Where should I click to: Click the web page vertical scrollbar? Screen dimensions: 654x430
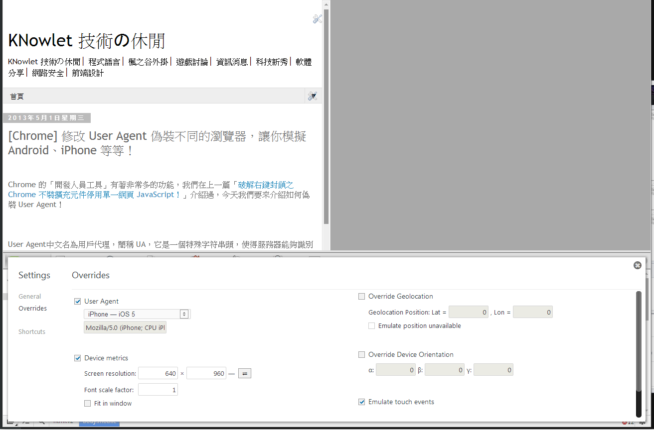(x=327, y=117)
